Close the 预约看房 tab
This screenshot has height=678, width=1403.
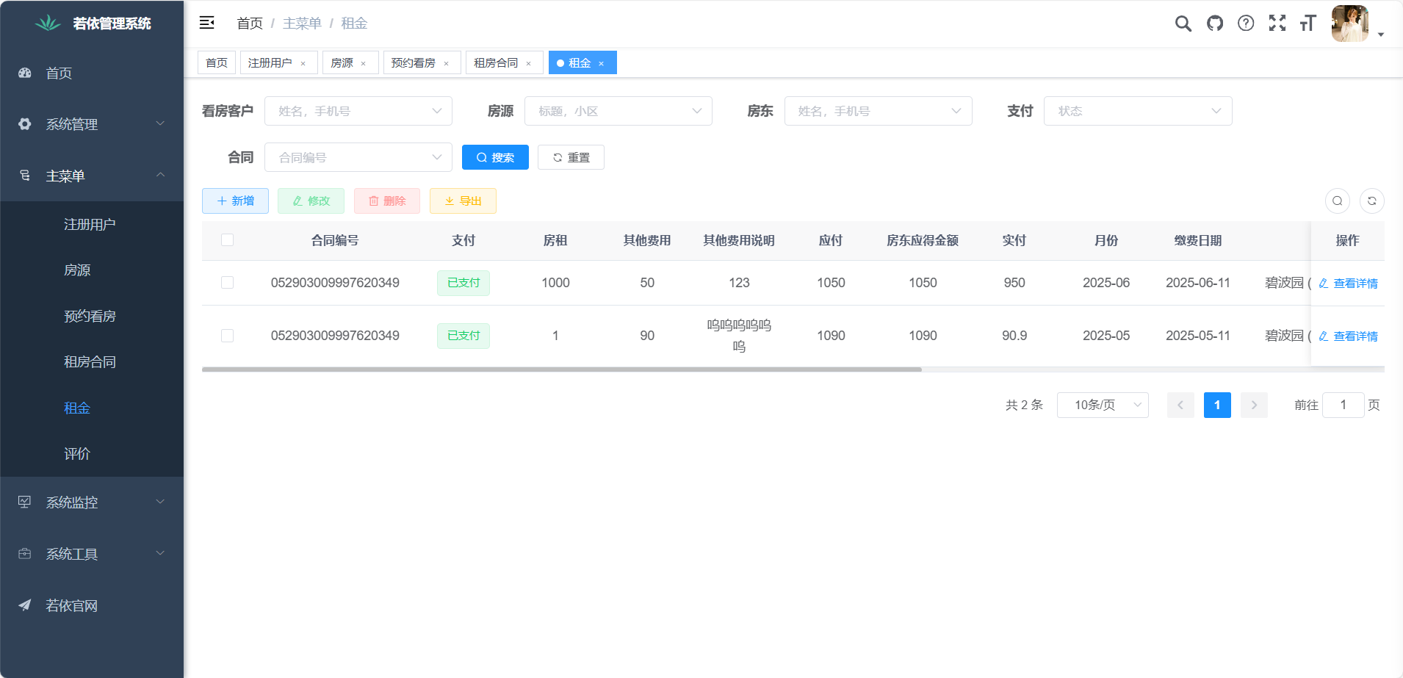446,63
